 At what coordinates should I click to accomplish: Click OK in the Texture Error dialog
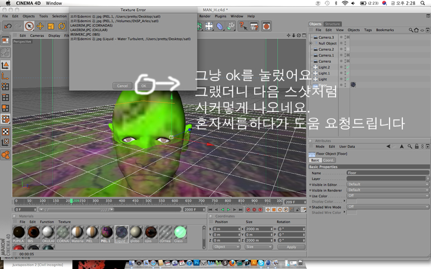144,86
